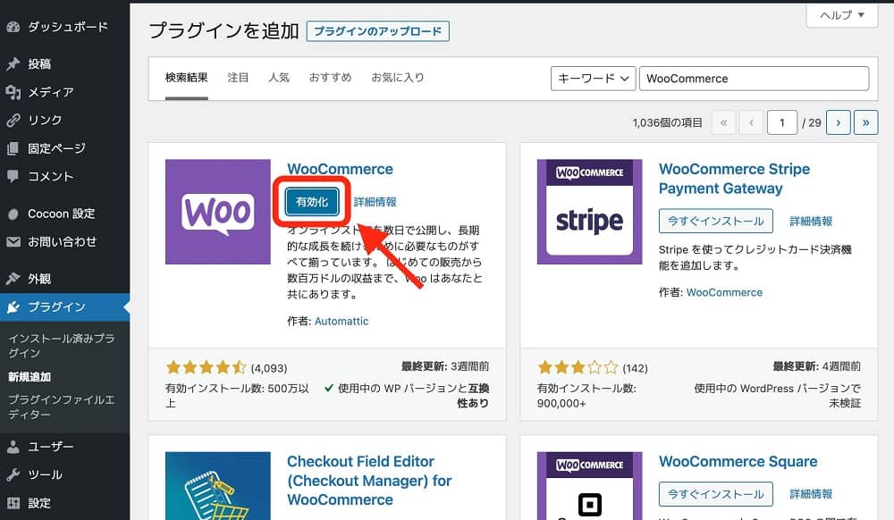
Task: Click the Appearance brush icon
Action: pyautogui.click(x=13, y=279)
